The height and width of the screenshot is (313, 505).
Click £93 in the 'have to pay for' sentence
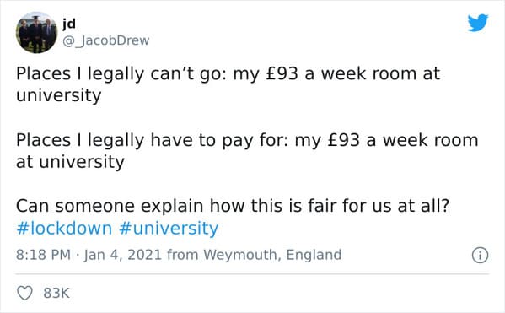(344, 140)
